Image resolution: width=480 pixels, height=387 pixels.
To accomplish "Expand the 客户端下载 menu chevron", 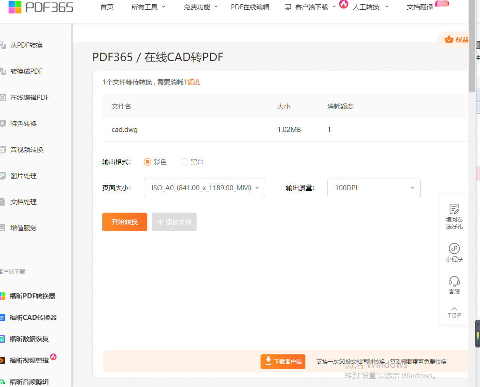I will coord(334,7).
